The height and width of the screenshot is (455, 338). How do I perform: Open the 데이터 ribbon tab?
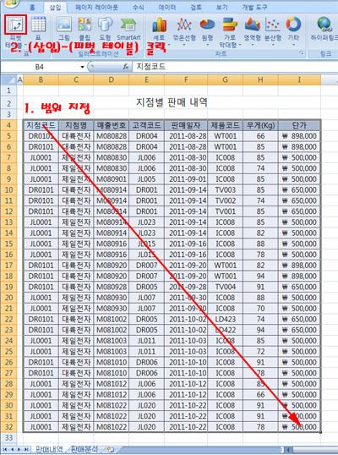(x=167, y=8)
